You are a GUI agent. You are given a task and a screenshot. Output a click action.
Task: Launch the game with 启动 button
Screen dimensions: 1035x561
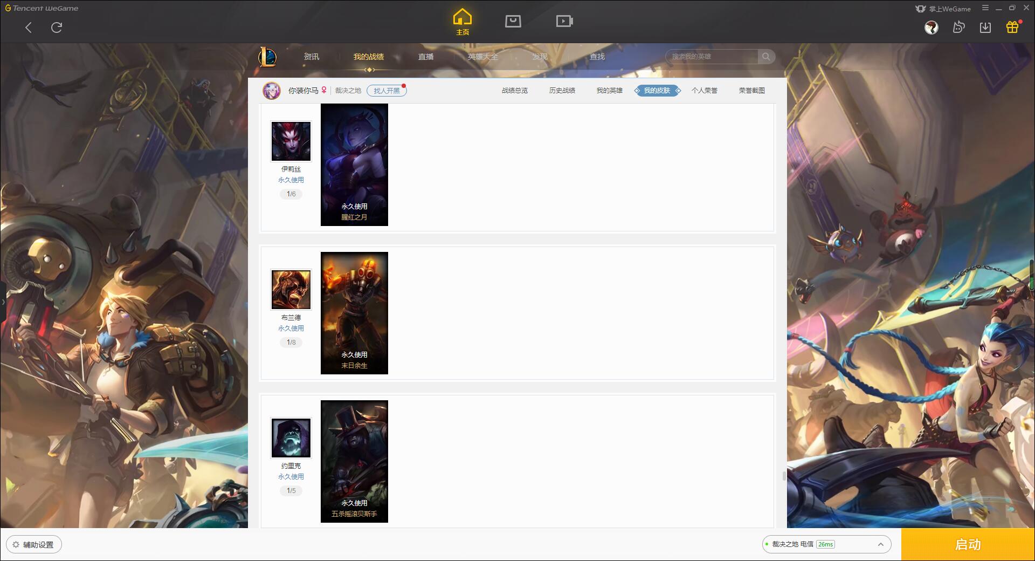(968, 545)
